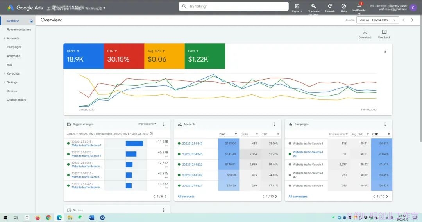The height and width of the screenshot is (222, 422).
Task: Click the All accounts link
Action: pyautogui.click(x=186, y=197)
